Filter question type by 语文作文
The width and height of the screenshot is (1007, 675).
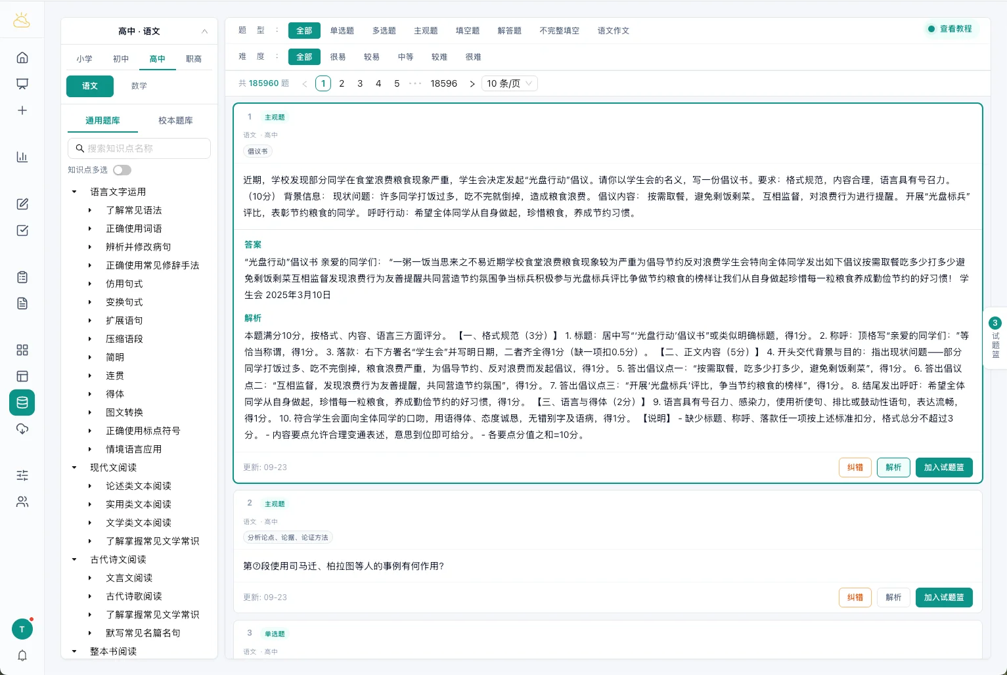coord(614,31)
